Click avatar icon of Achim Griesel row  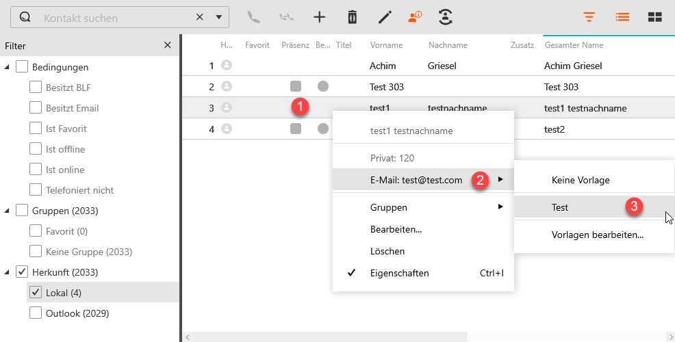(x=227, y=65)
